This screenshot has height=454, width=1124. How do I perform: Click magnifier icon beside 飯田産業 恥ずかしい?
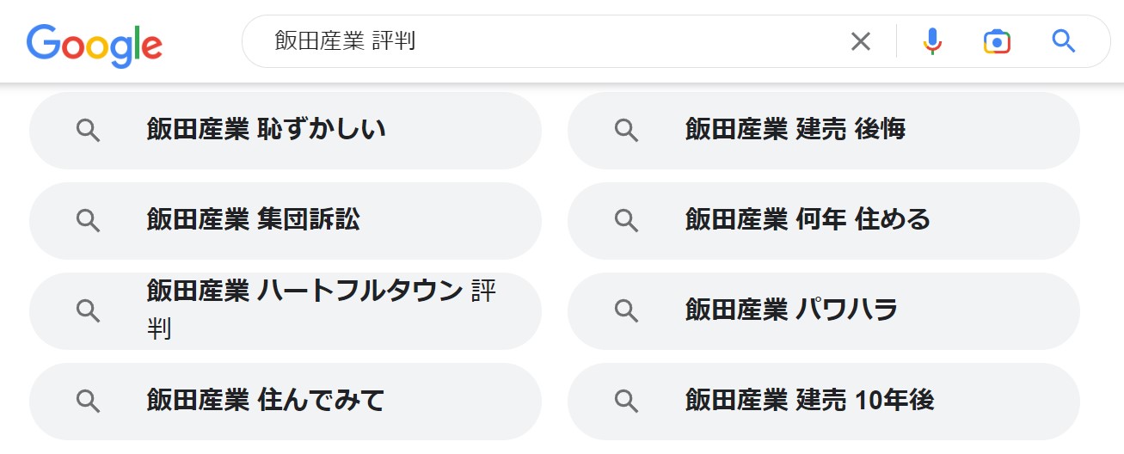click(88, 131)
